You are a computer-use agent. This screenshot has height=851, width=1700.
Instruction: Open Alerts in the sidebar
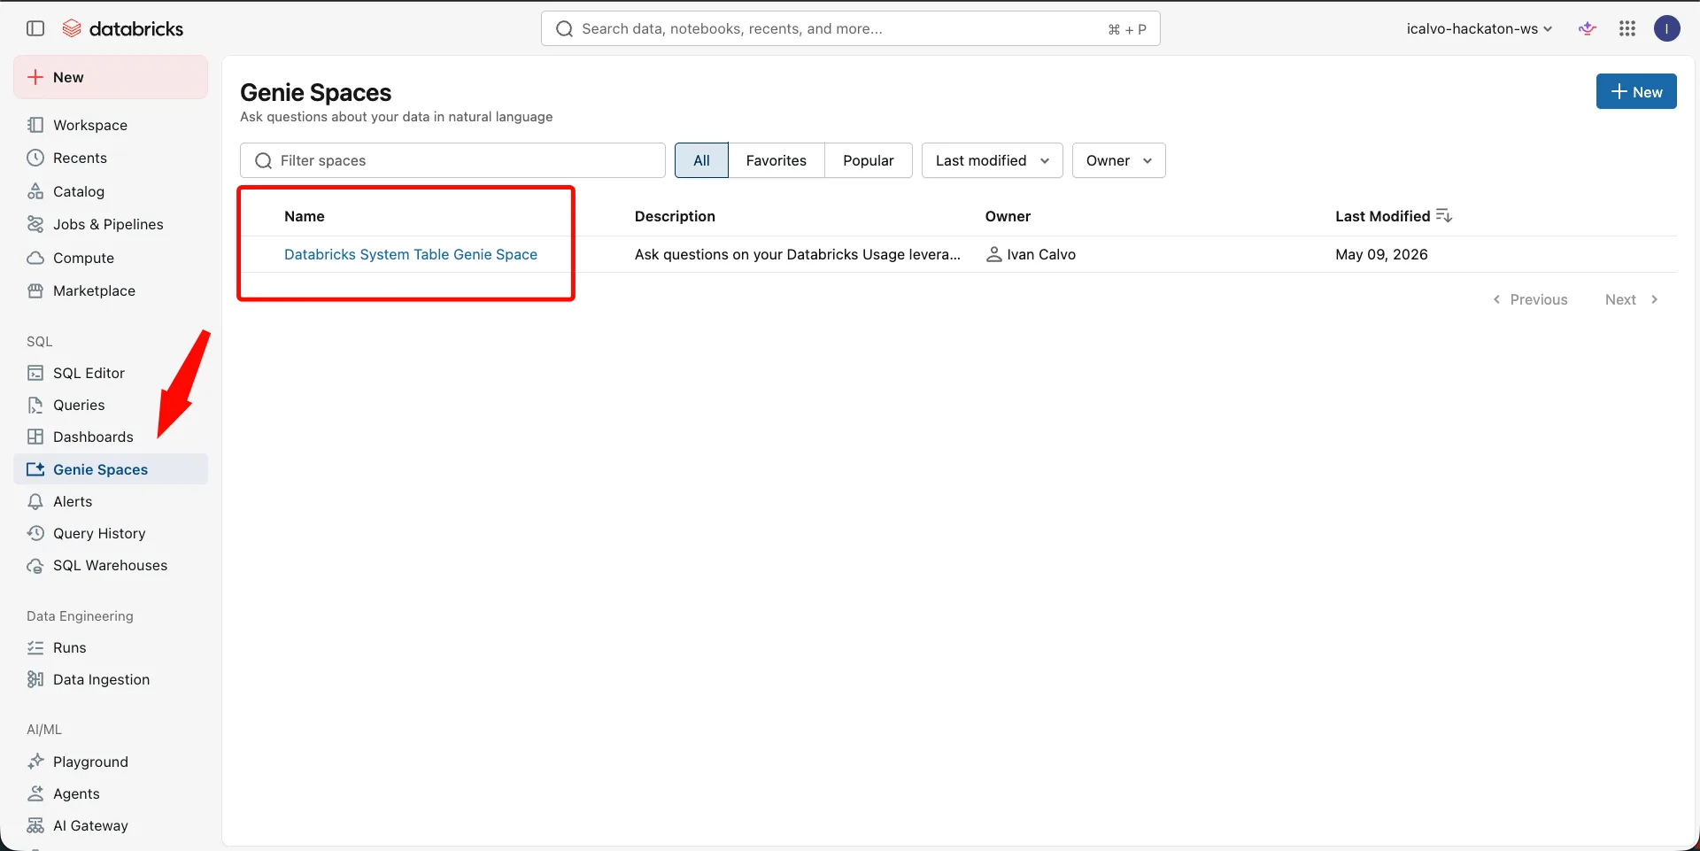111,501
